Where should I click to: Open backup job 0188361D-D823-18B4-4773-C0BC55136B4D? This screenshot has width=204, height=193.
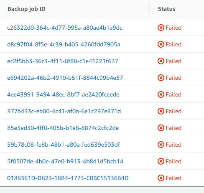tap(68, 178)
